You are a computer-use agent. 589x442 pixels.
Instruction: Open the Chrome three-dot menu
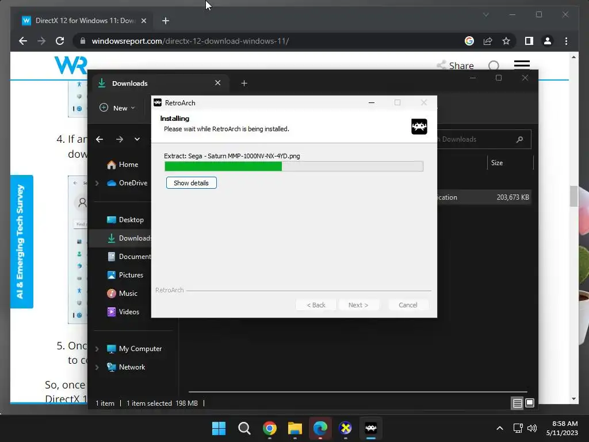pos(566,41)
